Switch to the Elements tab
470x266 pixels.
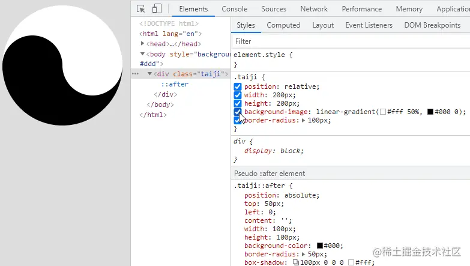(193, 9)
